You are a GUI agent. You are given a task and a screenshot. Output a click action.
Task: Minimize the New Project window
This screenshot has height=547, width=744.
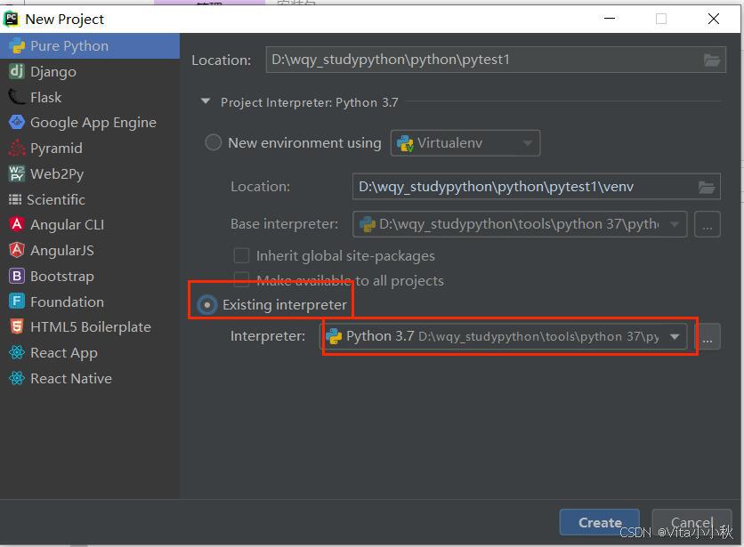[610, 19]
